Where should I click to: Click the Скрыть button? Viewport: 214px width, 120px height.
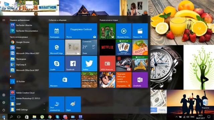click(x=162, y=110)
